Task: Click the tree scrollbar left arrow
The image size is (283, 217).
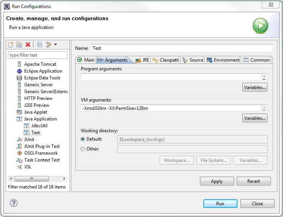Action: pyautogui.click(x=11, y=179)
